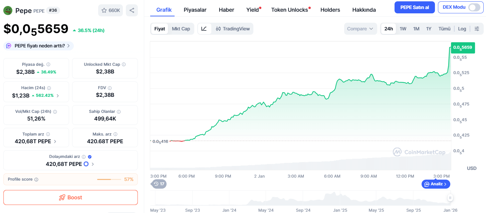This screenshot has width=486, height=213.
Task: Open the Grafik tab
Action: (164, 10)
